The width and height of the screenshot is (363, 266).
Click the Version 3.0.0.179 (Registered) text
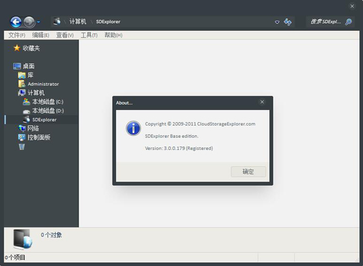tap(179, 148)
